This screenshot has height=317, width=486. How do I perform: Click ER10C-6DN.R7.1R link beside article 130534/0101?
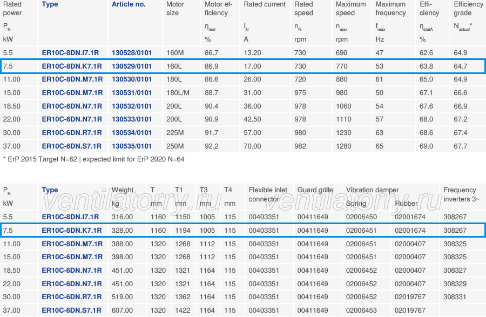72,133
